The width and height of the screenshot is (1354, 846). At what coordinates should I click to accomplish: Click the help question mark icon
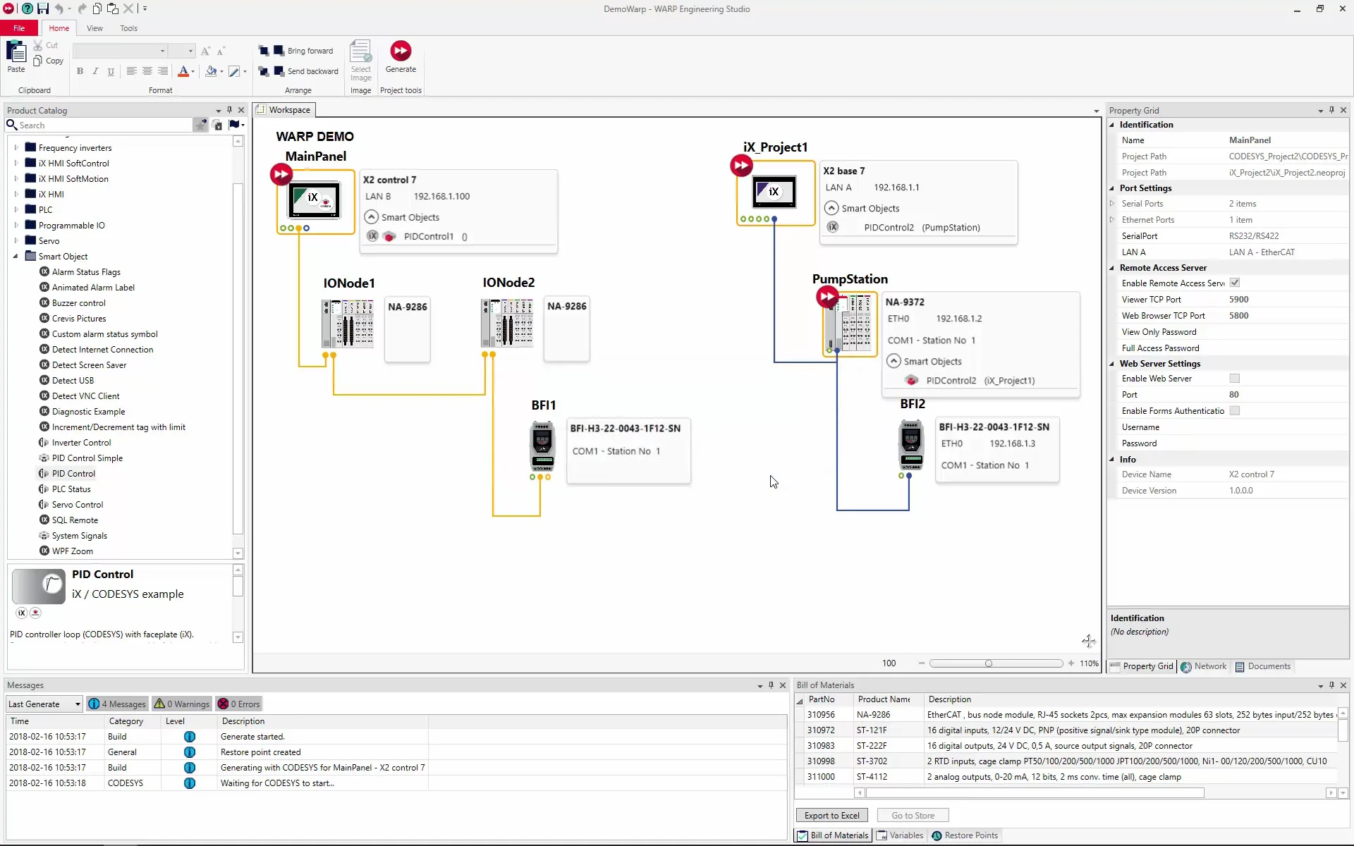pyautogui.click(x=27, y=8)
